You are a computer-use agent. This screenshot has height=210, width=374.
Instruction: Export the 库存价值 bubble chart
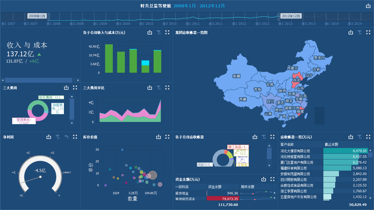click(x=159, y=137)
